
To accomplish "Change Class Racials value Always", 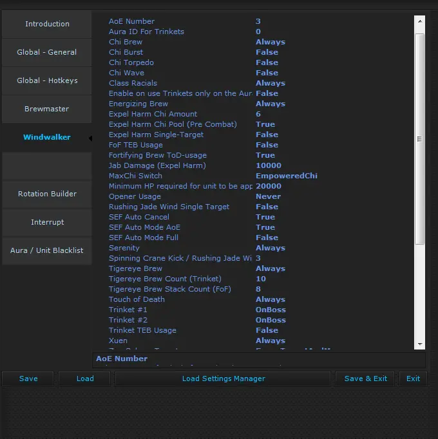I will point(271,83).
